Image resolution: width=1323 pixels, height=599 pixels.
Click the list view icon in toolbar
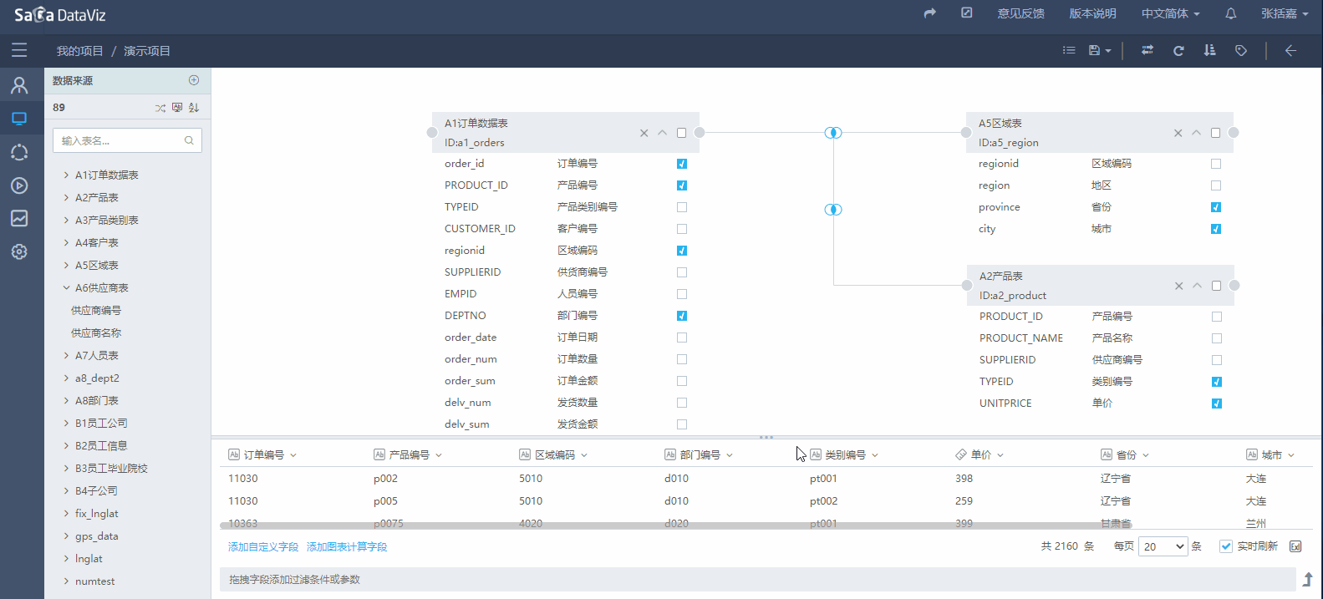point(1069,50)
